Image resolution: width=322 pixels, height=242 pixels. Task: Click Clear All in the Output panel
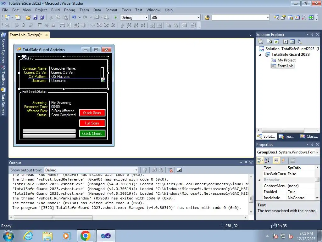(170, 170)
